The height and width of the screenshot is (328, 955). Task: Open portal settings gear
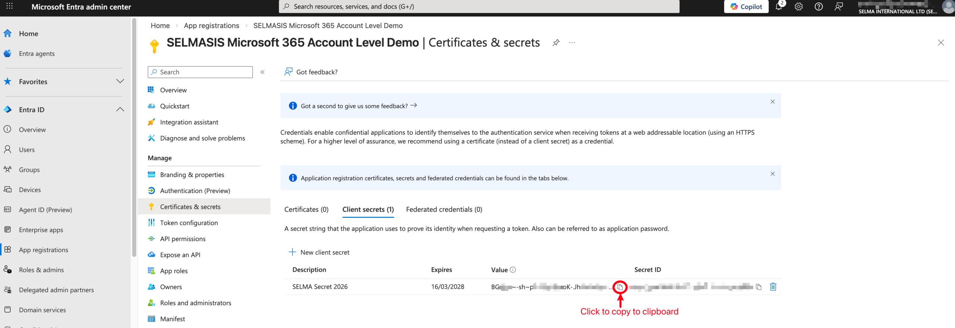point(798,7)
